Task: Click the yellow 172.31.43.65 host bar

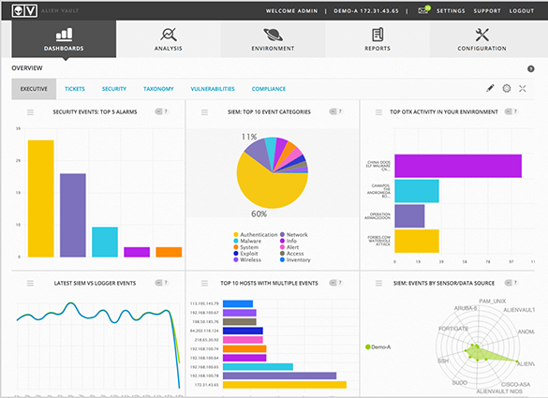Action: (285, 385)
